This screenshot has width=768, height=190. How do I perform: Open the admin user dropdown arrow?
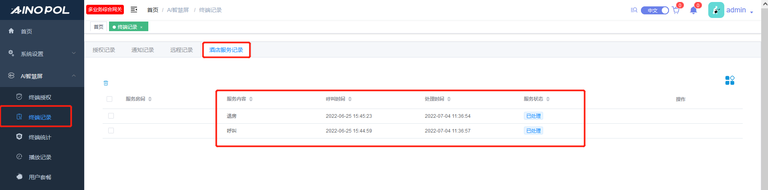click(x=751, y=12)
